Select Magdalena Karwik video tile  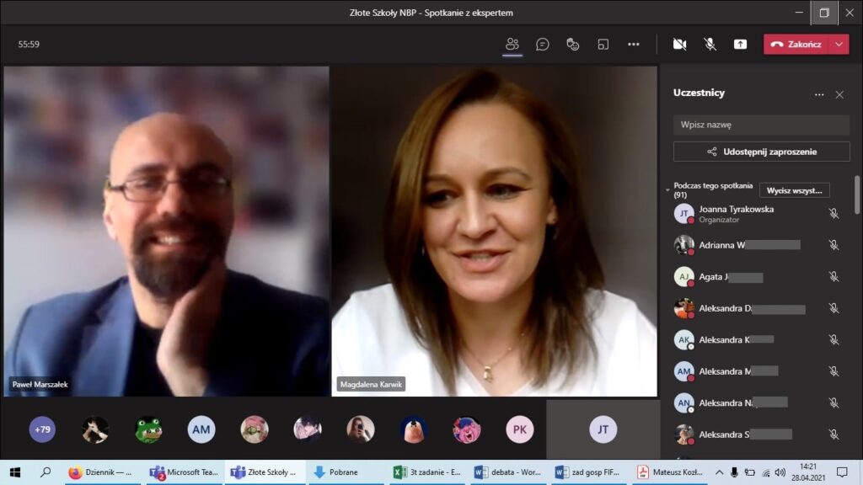pos(494,231)
